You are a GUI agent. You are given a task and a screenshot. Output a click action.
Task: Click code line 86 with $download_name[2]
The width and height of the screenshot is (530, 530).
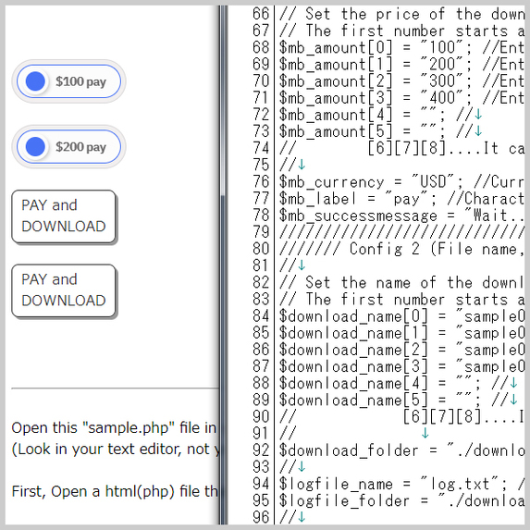click(x=401, y=350)
